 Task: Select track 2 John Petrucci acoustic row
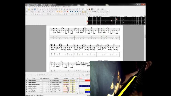(x=32, y=82)
